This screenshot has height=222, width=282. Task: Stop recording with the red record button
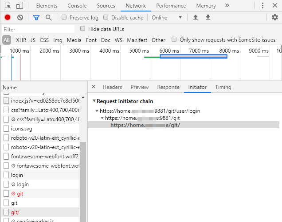point(8,17)
